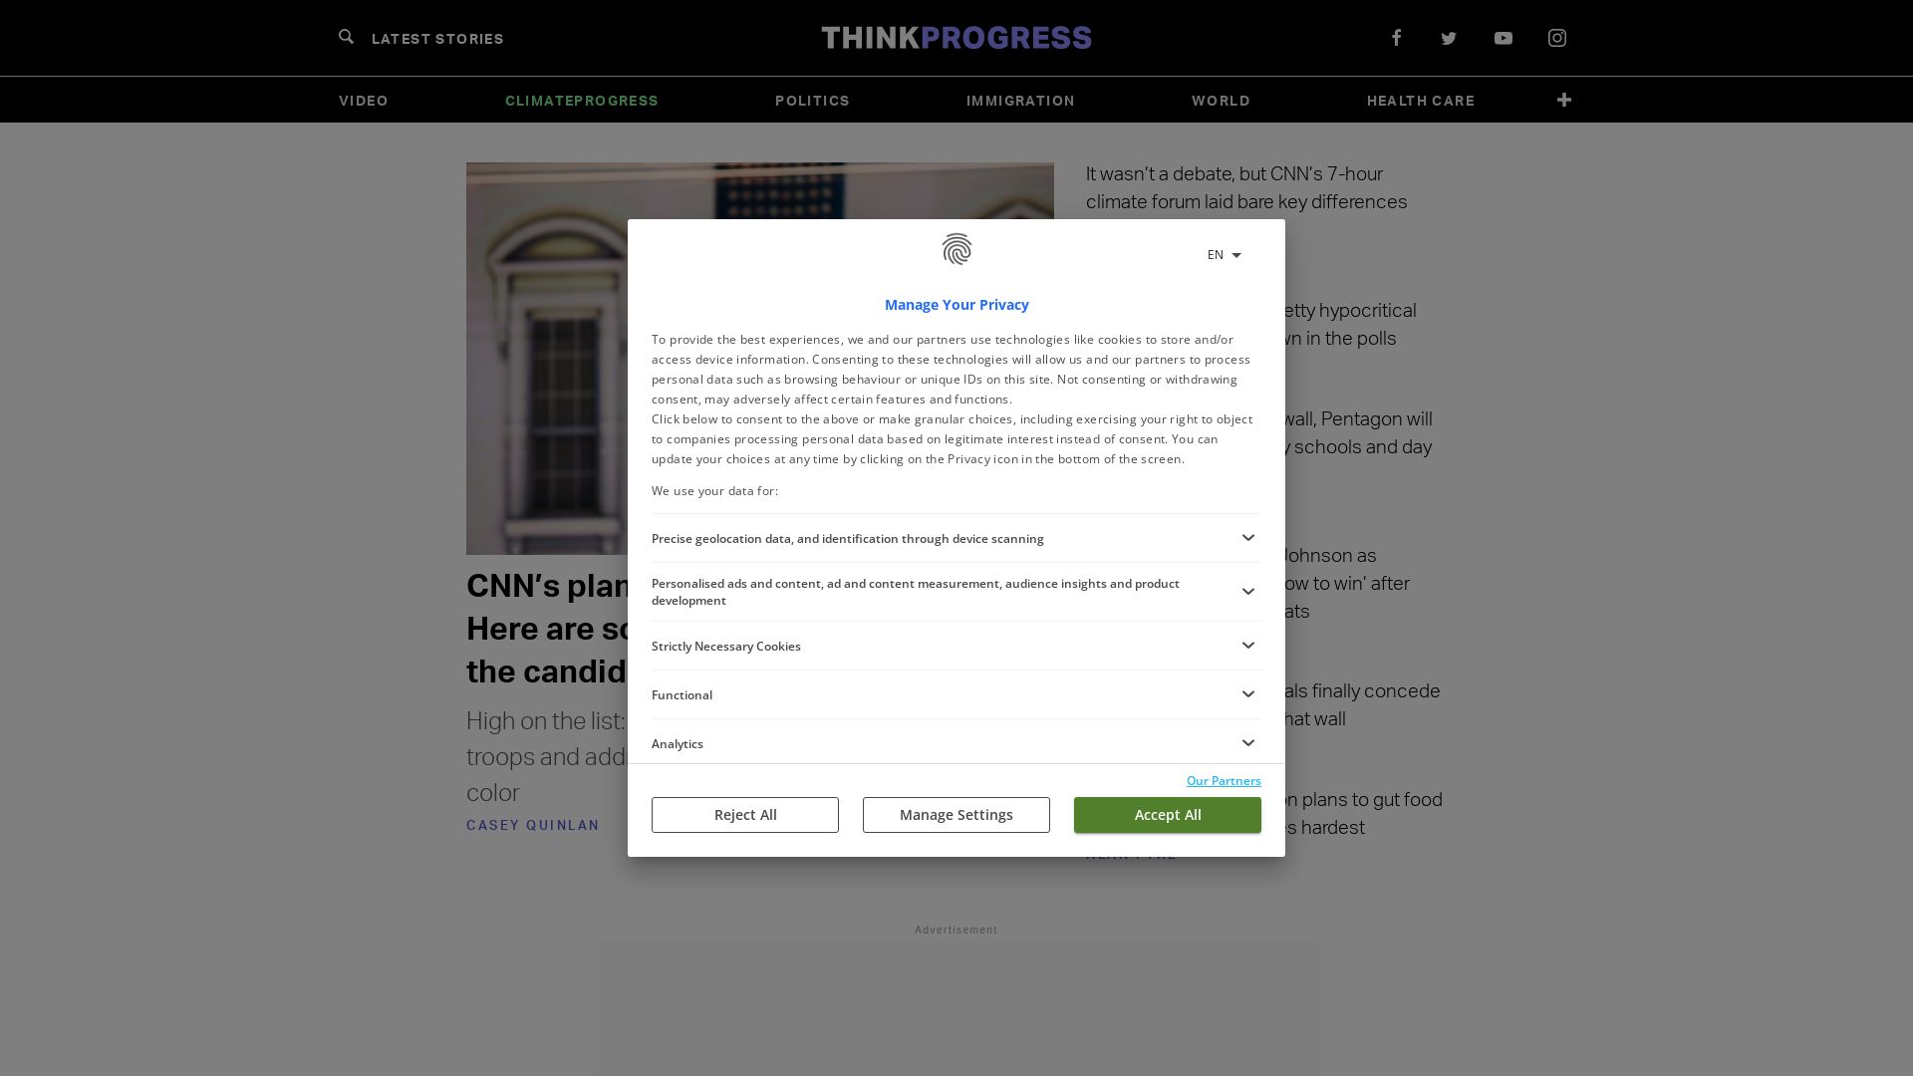1913x1076 pixels.
Task: Toggle the Strictly Necessary Cookies option
Action: [x=1246, y=645]
